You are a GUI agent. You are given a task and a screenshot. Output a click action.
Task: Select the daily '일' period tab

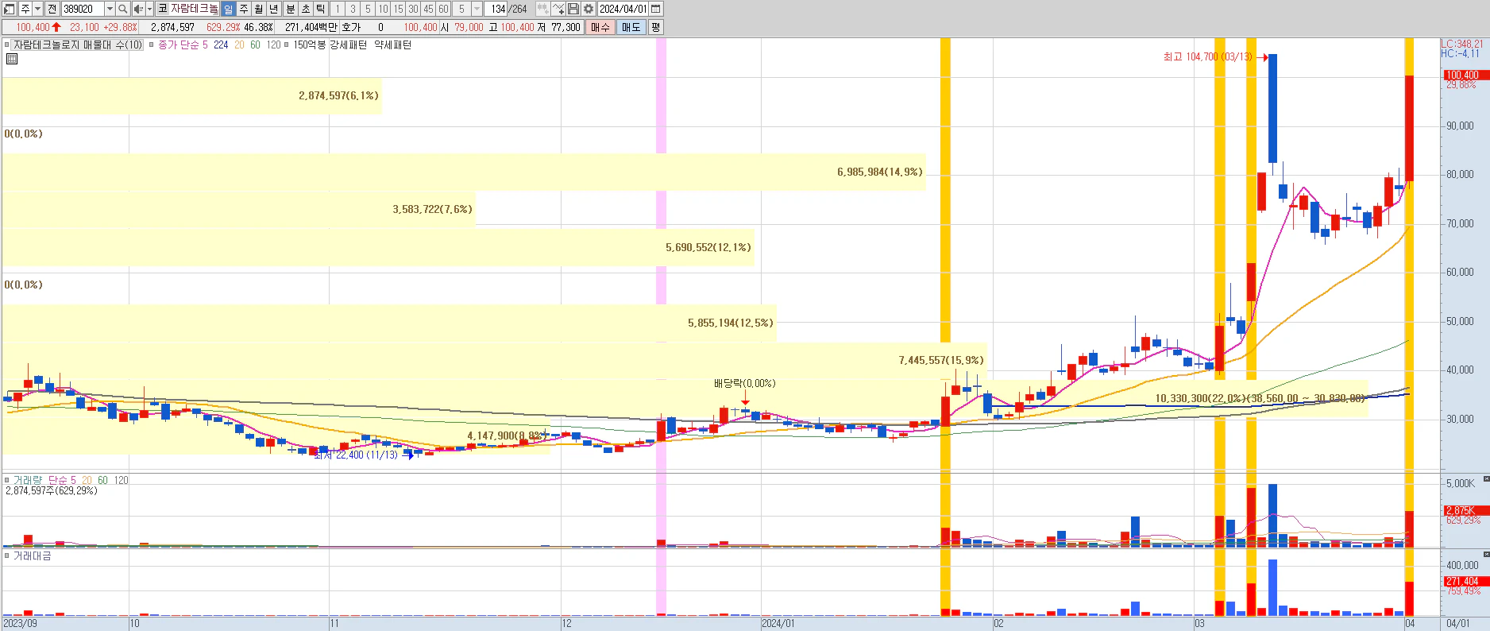(228, 9)
